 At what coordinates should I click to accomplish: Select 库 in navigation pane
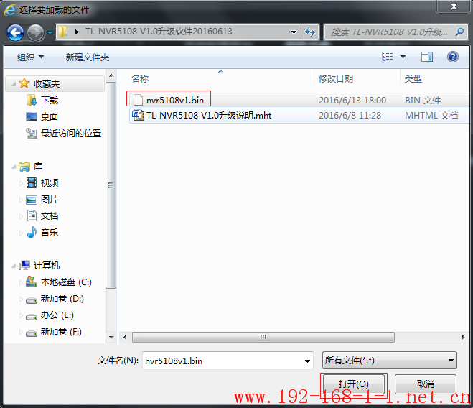tap(38, 167)
